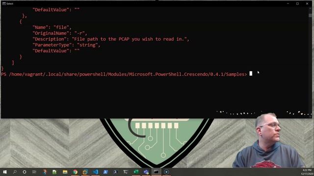Select the active console window taskbar icon
This screenshot has height=176, width=314.
pos(156,172)
